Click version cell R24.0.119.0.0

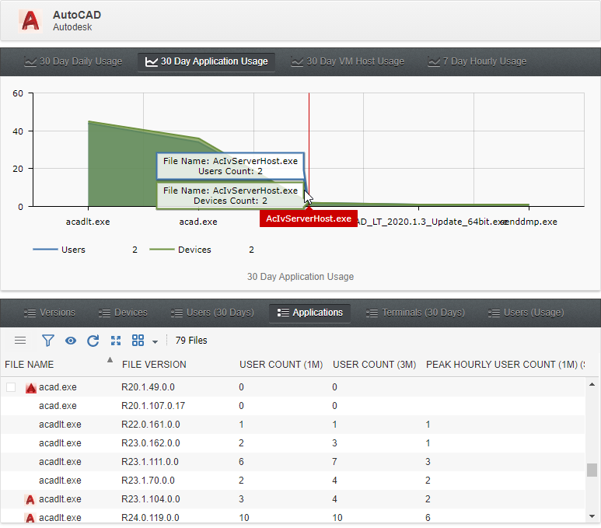(x=150, y=518)
